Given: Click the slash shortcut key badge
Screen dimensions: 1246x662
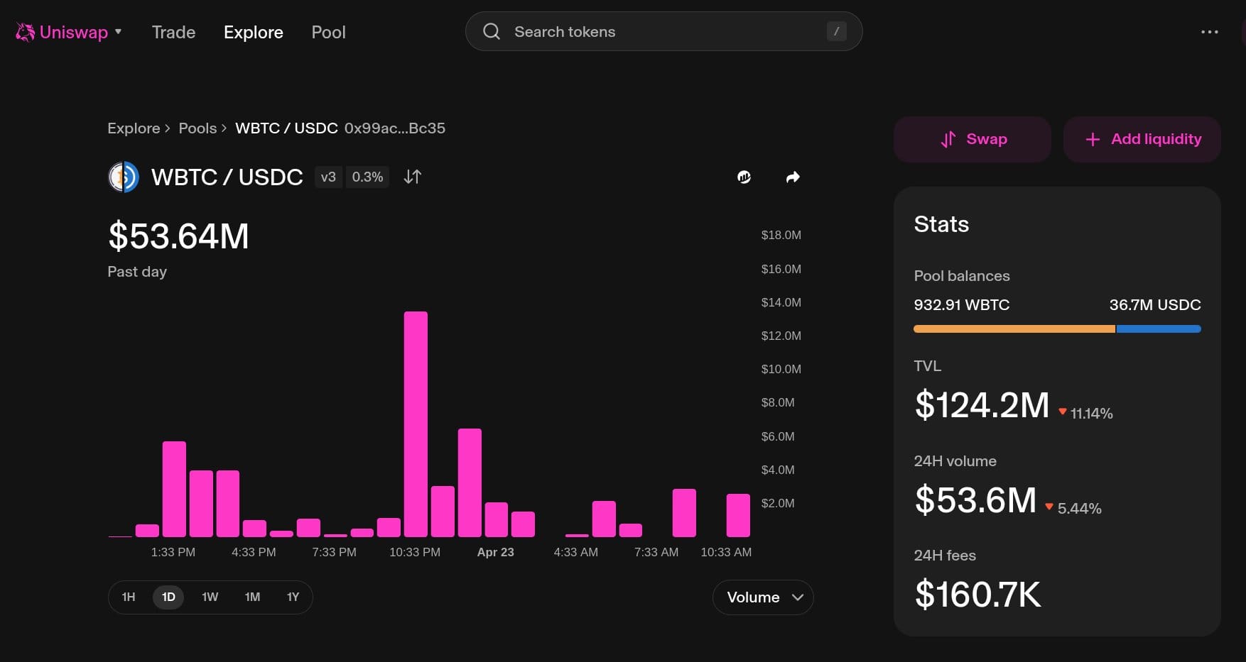Looking at the screenshot, I should 836,31.
